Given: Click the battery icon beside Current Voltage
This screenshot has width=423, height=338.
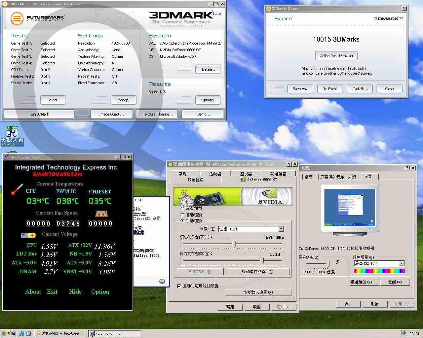Looking at the screenshot, I should (x=28, y=235).
